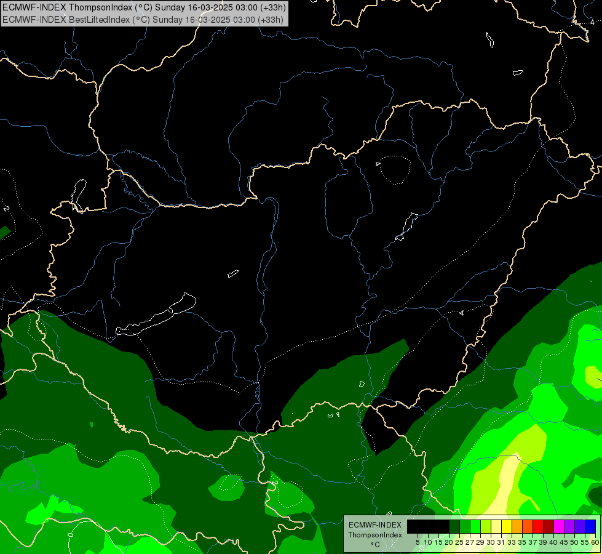Pick the yellow-green 29–30 legend swatch
The height and width of the screenshot is (554, 602).
click(x=486, y=526)
